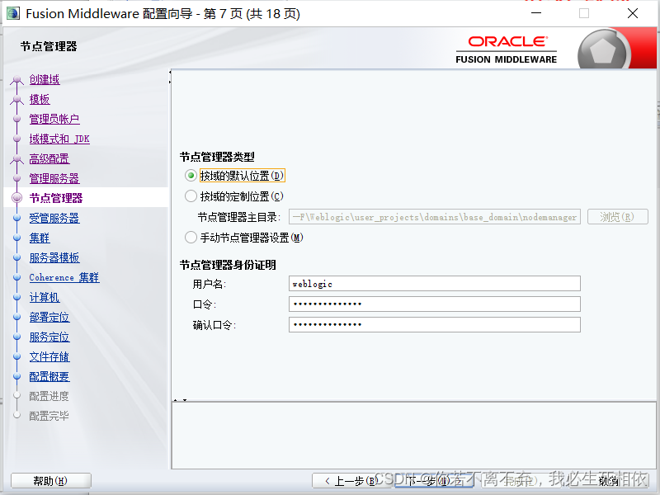Click the Oracle Fusion Middleware logo
The image size is (660, 495).
point(507,49)
